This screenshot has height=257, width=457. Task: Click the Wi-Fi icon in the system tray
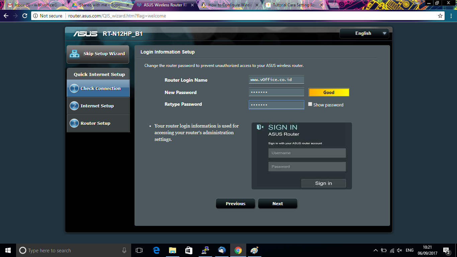click(x=392, y=250)
